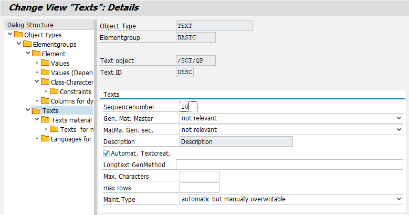
Task: Collapse the Elementgroups tree node
Action: pos(19,44)
